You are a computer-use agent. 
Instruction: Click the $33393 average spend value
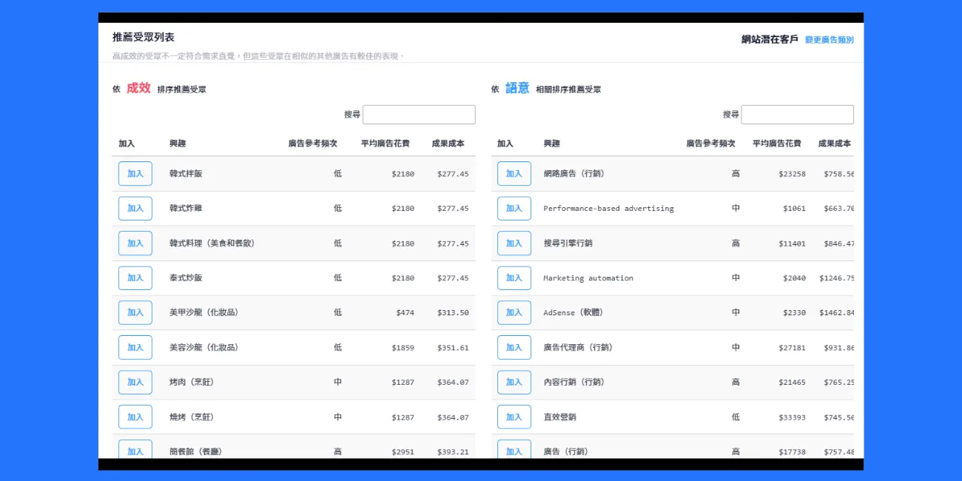[792, 417]
